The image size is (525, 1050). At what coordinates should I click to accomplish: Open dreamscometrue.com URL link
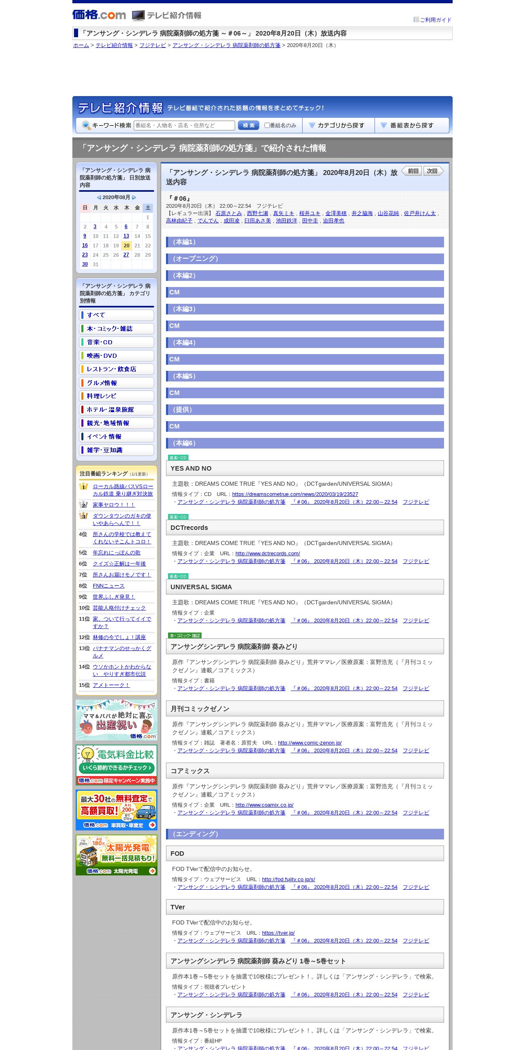[295, 494]
